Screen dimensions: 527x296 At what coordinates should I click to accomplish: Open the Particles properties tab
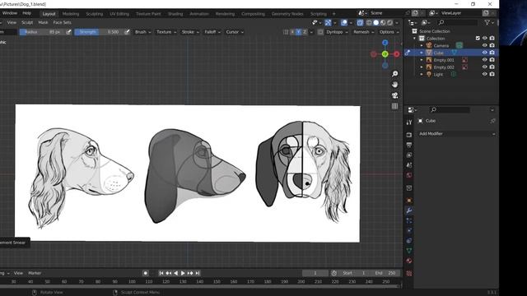coord(409,220)
